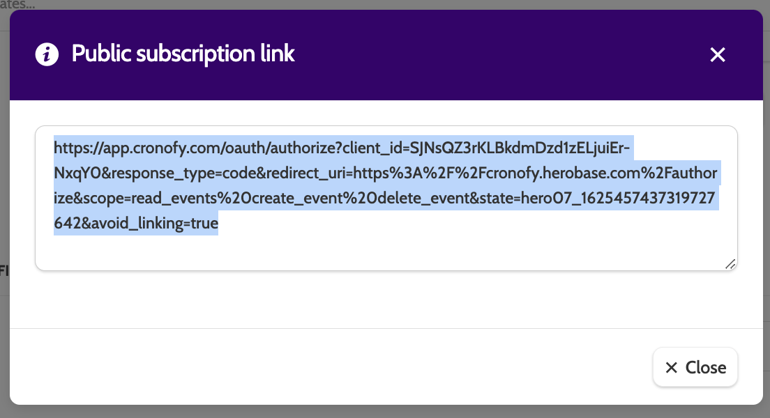Click the URL line starting with 'https://app.cronofy.com'
This screenshot has height=418, width=770.
[342, 148]
